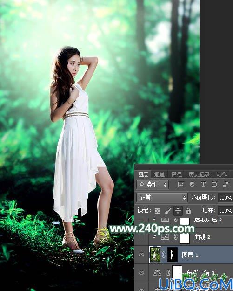The height and width of the screenshot is (291, 233).
Task: Click the clipping arrow icon of 曲线 2
Action: 154,237
